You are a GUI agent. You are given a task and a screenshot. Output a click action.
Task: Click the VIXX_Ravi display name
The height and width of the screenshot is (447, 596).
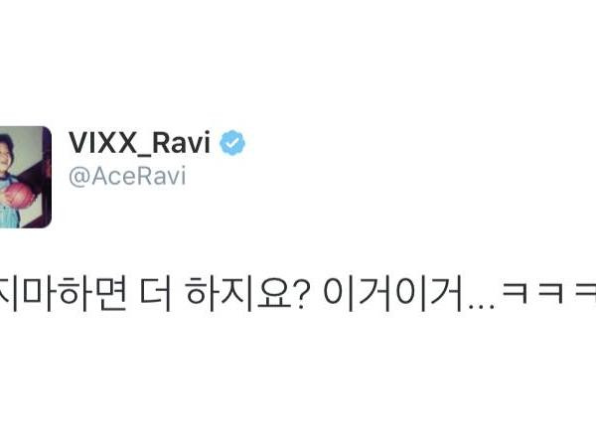pos(139,144)
